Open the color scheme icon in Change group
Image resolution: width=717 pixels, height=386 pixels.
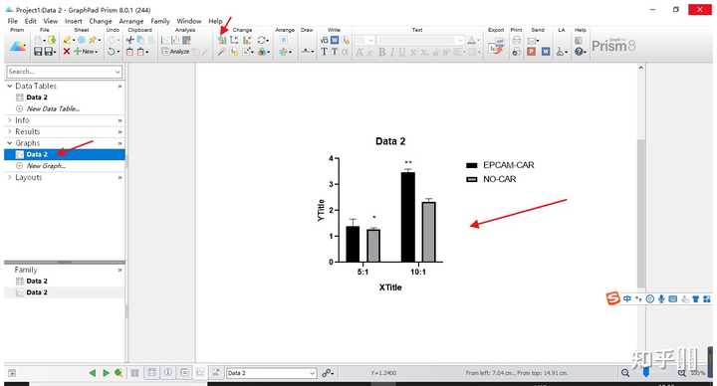263,52
